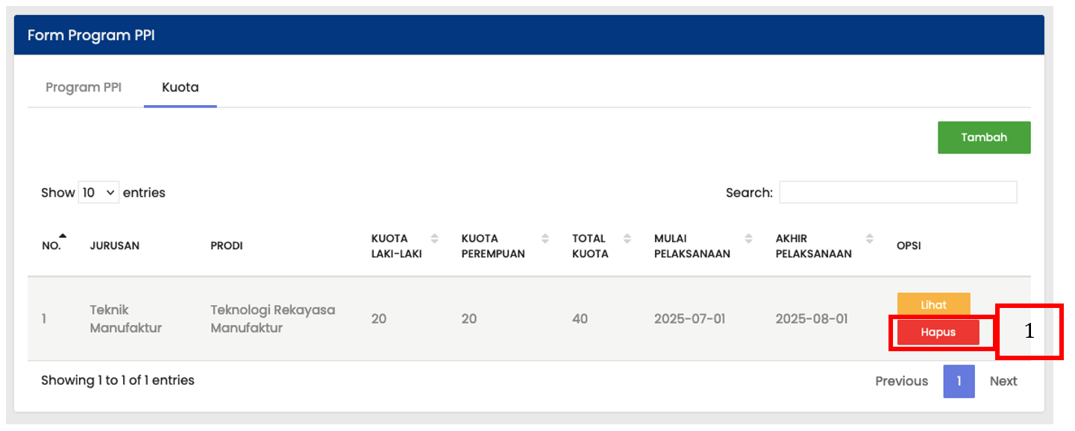Click the Teknologi Rekayasa Manufaktur prodi cell
The width and height of the screenshot is (1075, 431).
pos(272,318)
